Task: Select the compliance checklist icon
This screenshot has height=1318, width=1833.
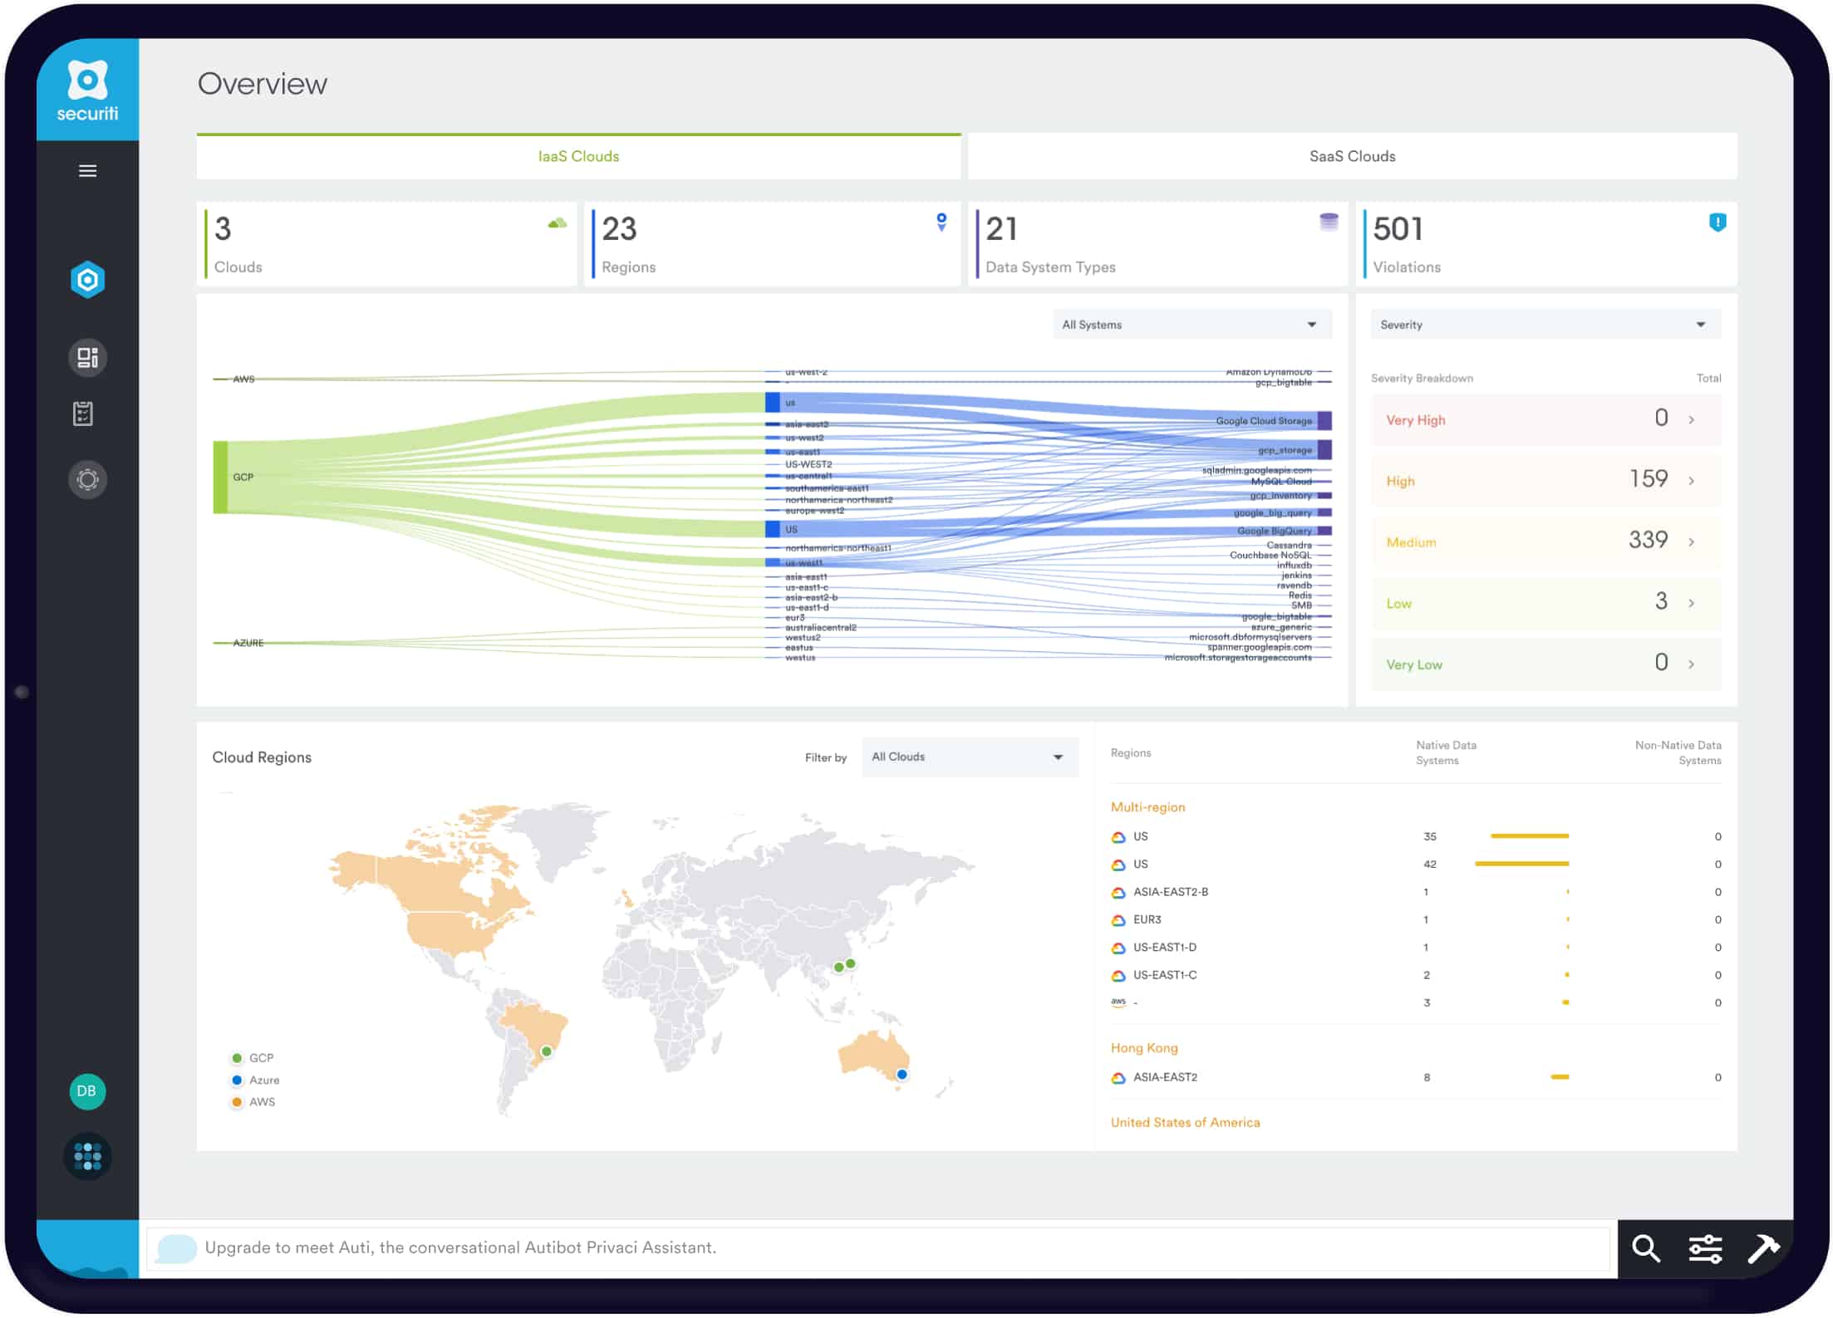Action: click(x=88, y=418)
